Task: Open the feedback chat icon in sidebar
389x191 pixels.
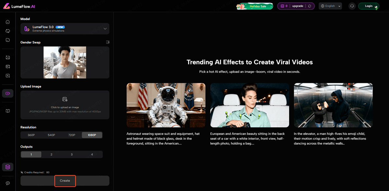Action: pos(7,183)
